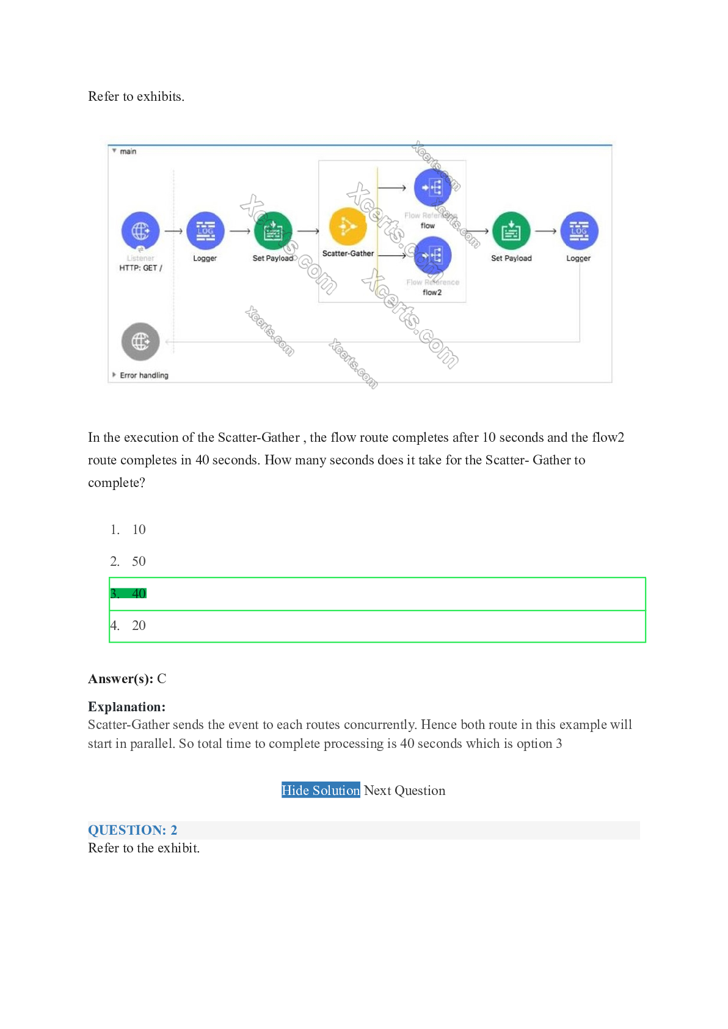
Task: Go to Next Question link
Action: pos(404,790)
